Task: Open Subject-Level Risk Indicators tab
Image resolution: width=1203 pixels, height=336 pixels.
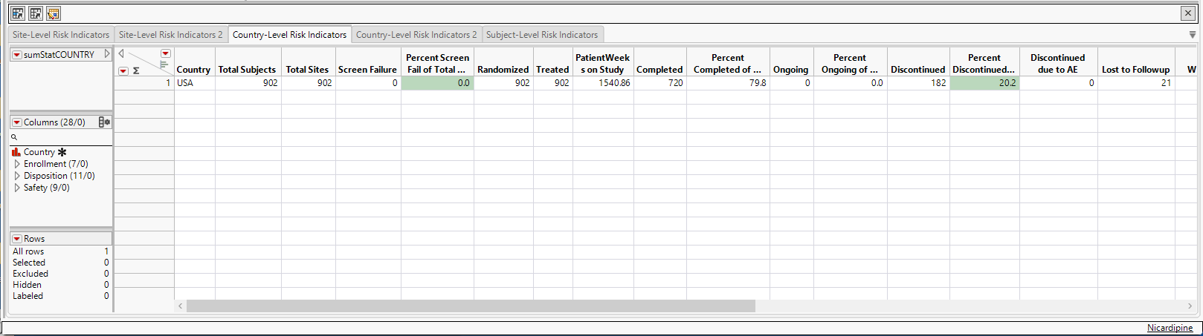Action: click(x=542, y=35)
